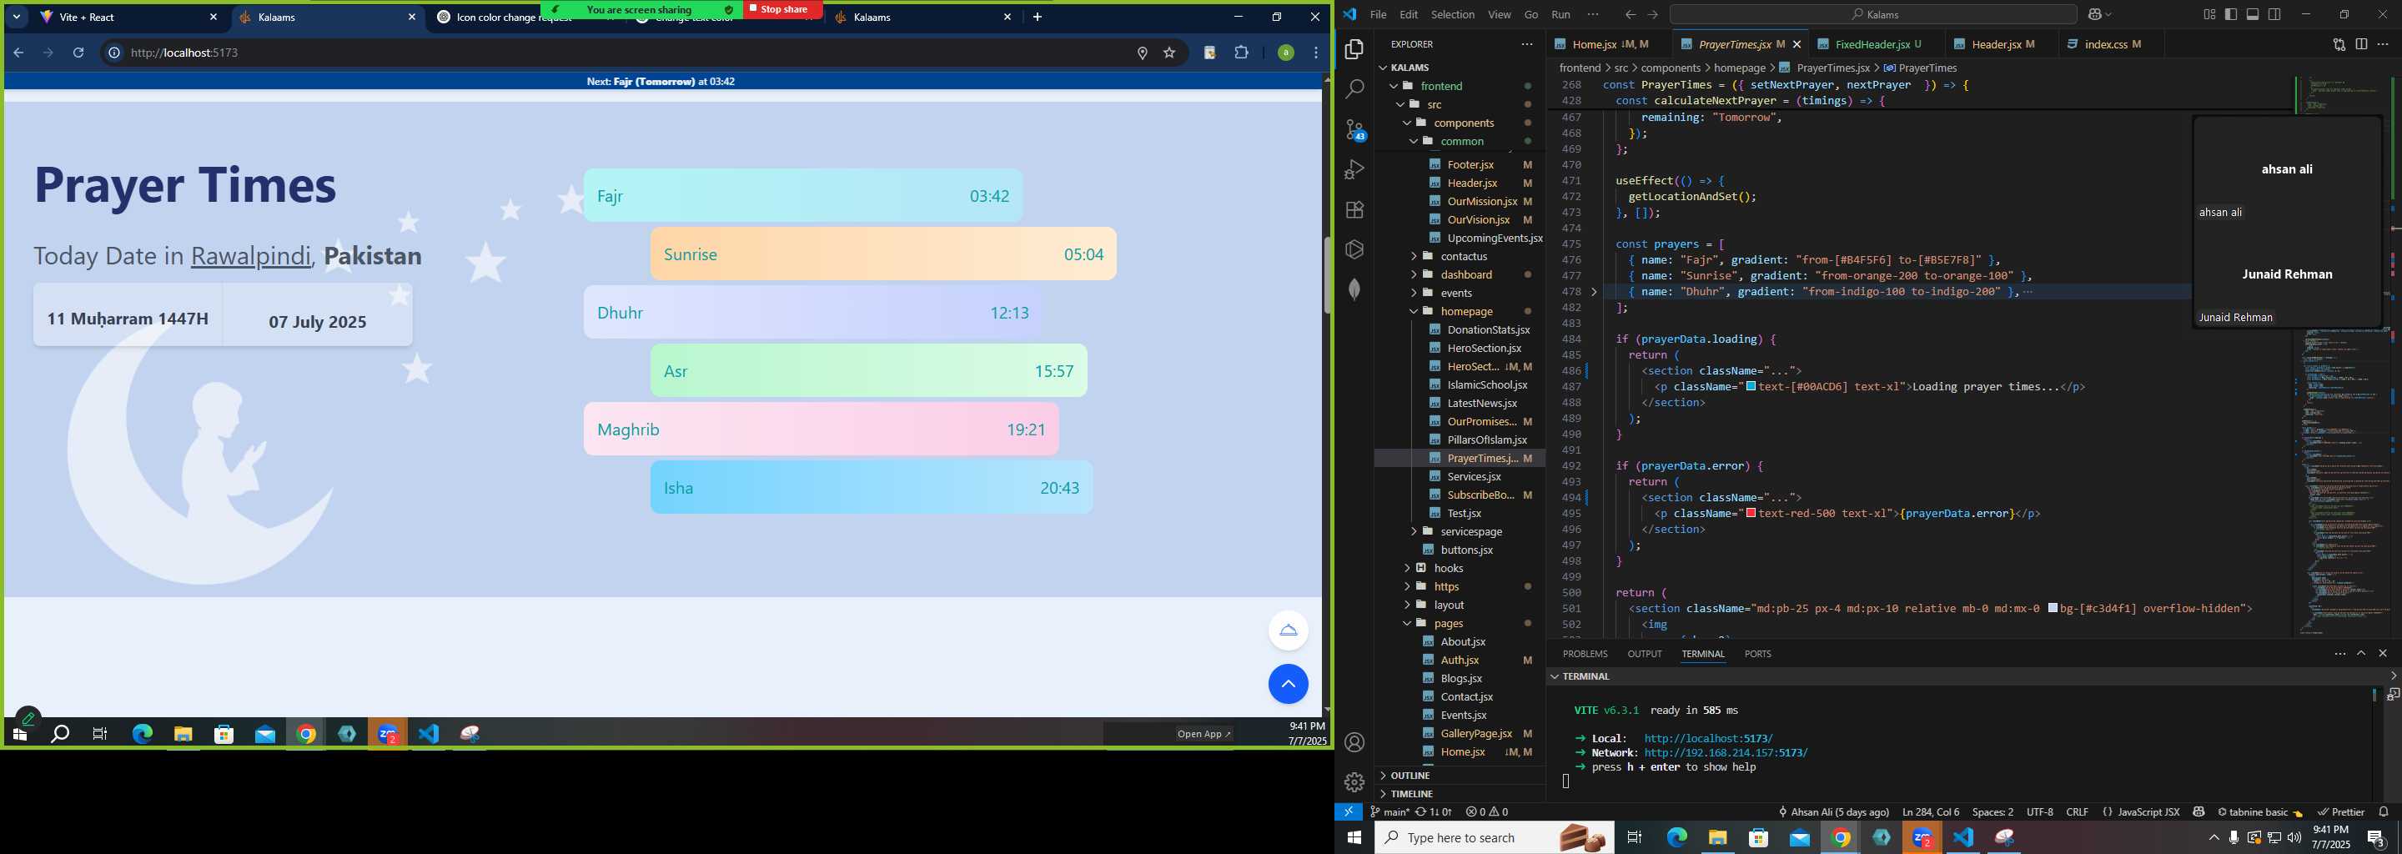The width and height of the screenshot is (2402, 854).
Task: Open the Local localhost:5173 link in terminal
Action: point(1708,738)
